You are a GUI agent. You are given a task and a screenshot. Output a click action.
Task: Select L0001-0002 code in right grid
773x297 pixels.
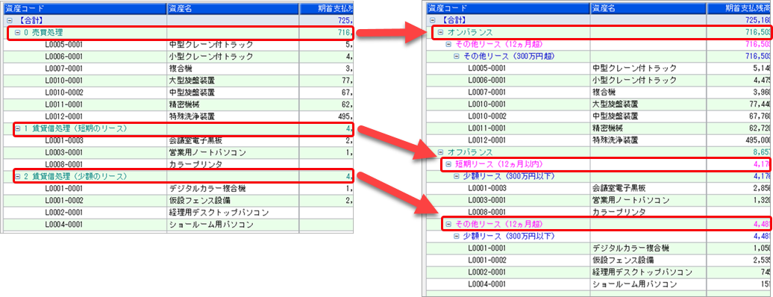click(486, 260)
